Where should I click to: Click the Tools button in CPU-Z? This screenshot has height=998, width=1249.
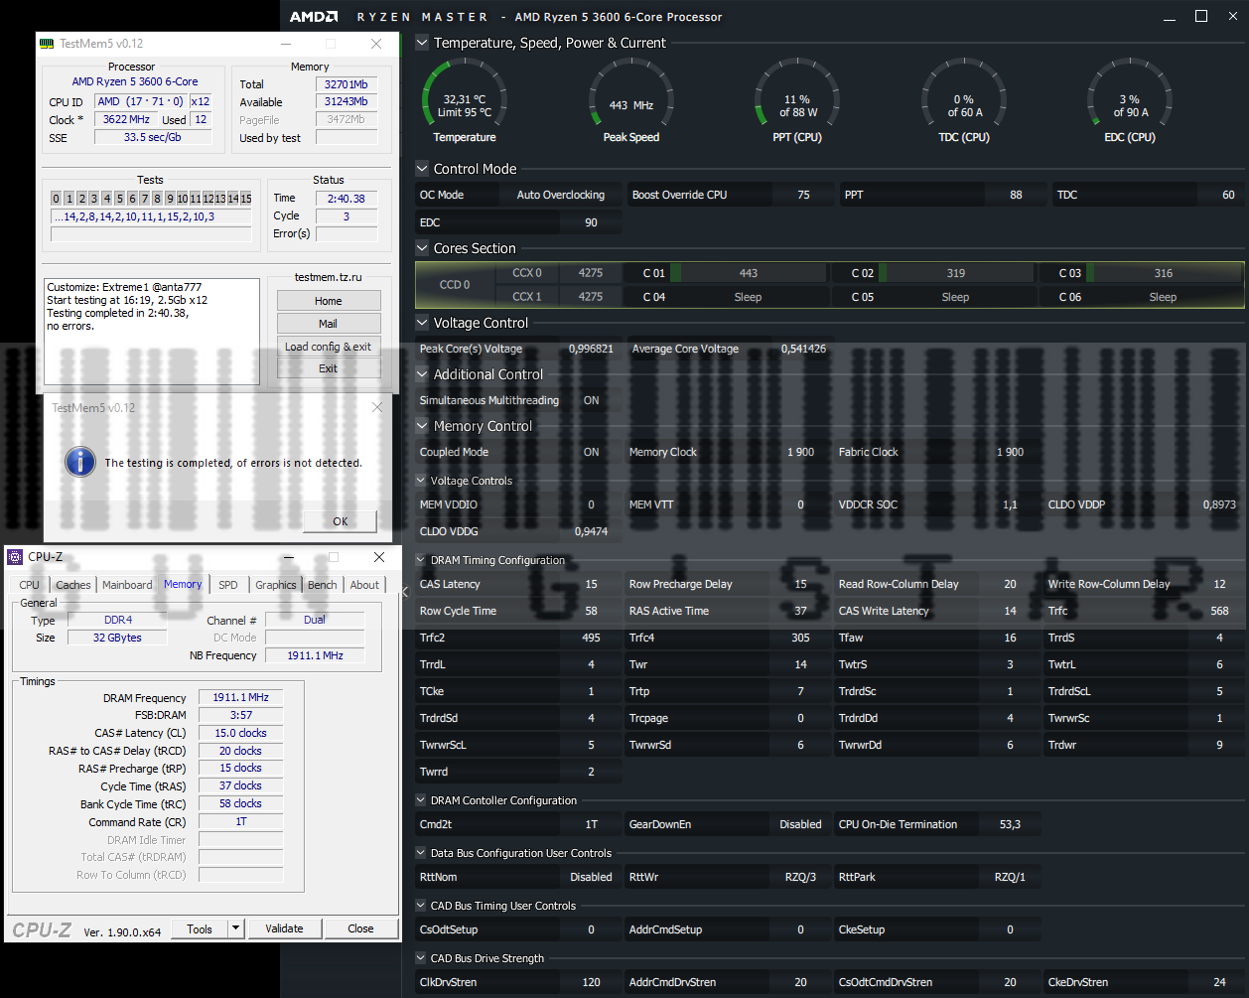pos(200,929)
